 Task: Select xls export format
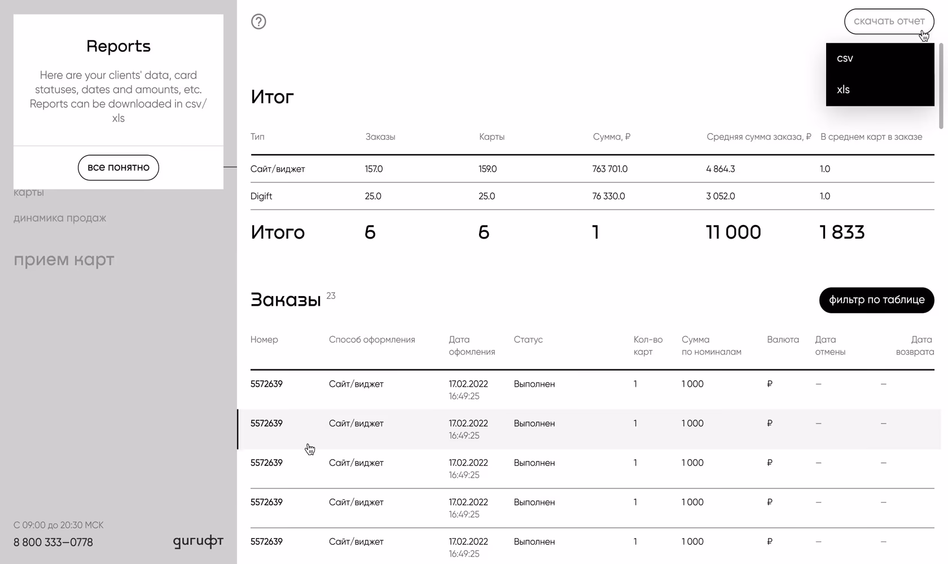click(x=844, y=89)
